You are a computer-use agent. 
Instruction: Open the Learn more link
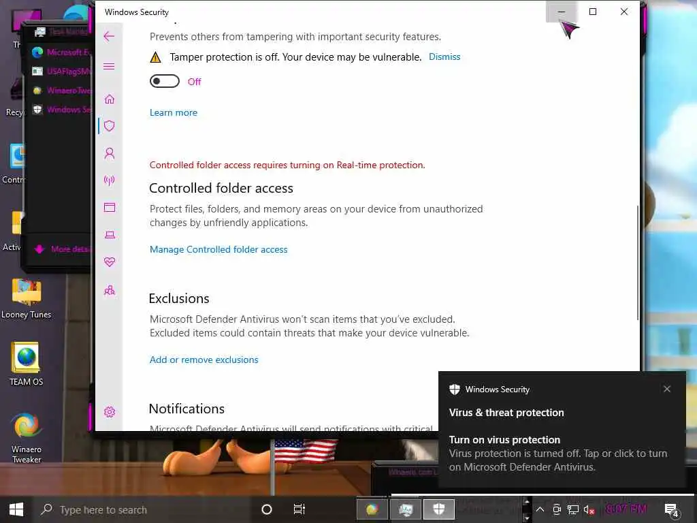174,112
